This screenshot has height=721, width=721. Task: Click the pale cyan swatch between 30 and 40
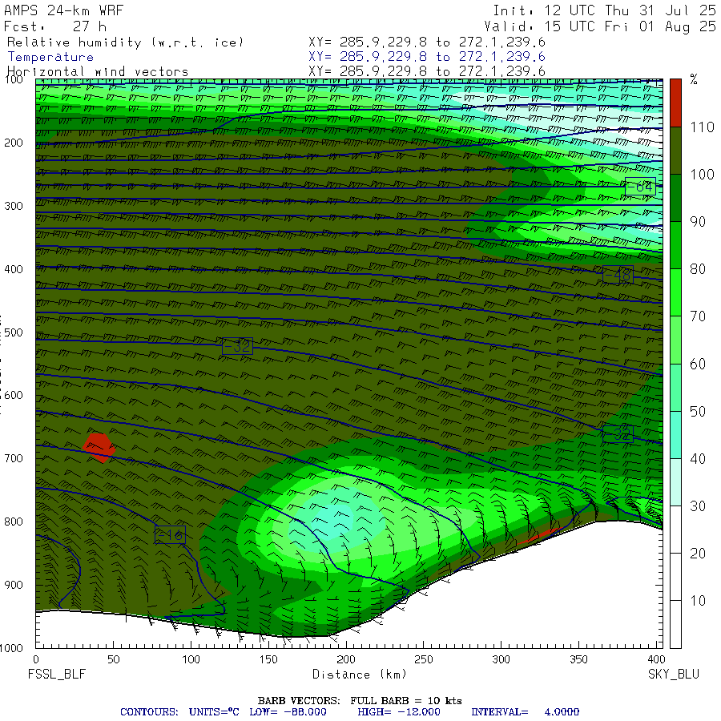click(675, 482)
